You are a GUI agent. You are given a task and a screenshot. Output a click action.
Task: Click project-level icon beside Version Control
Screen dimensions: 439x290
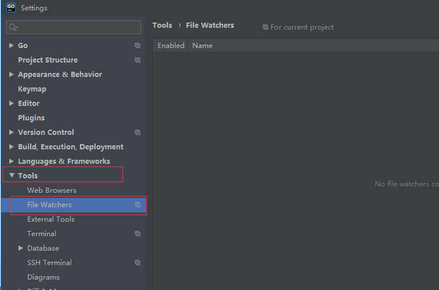point(137,133)
